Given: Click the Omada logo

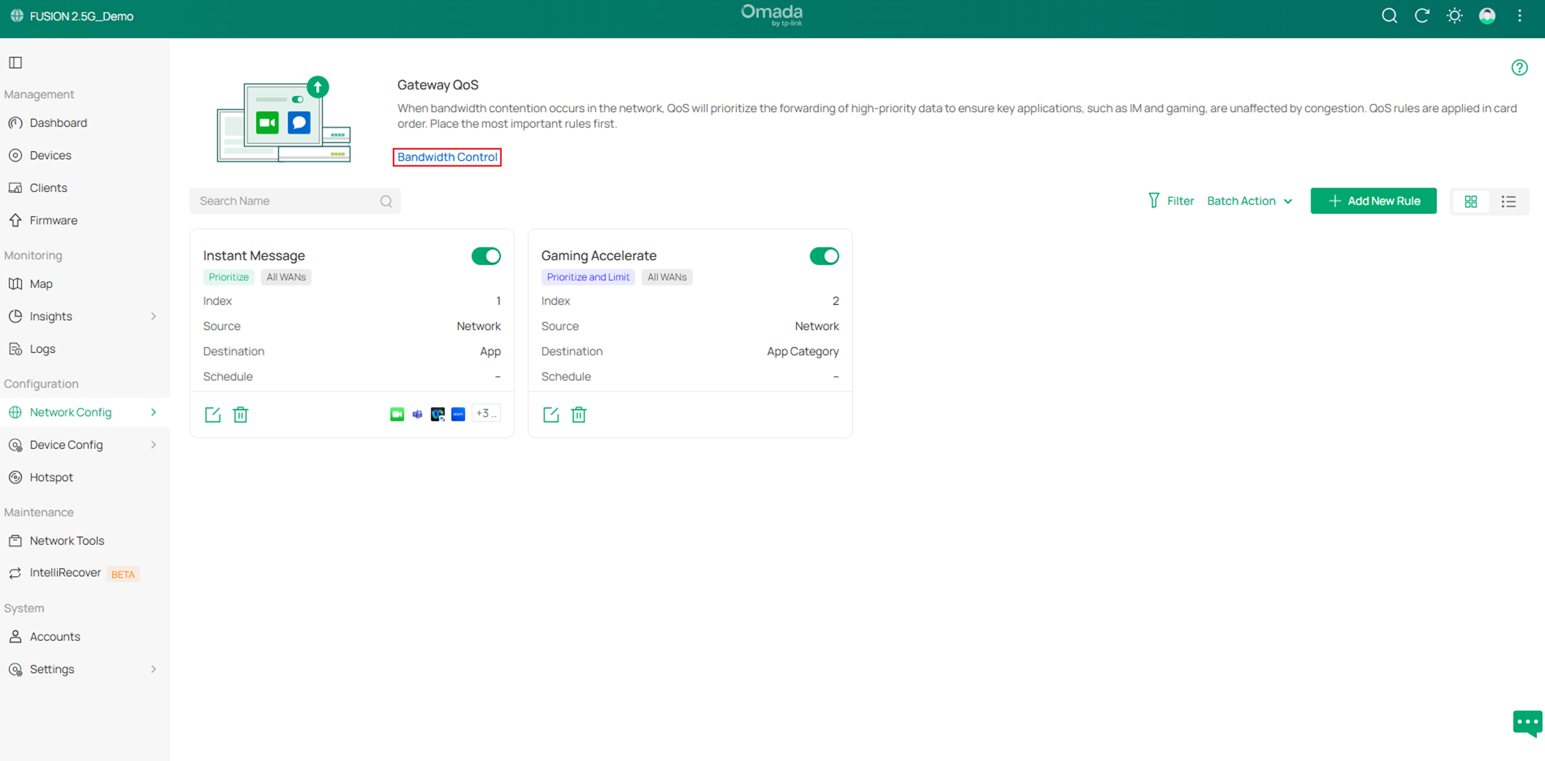Looking at the screenshot, I should click(772, 15).
